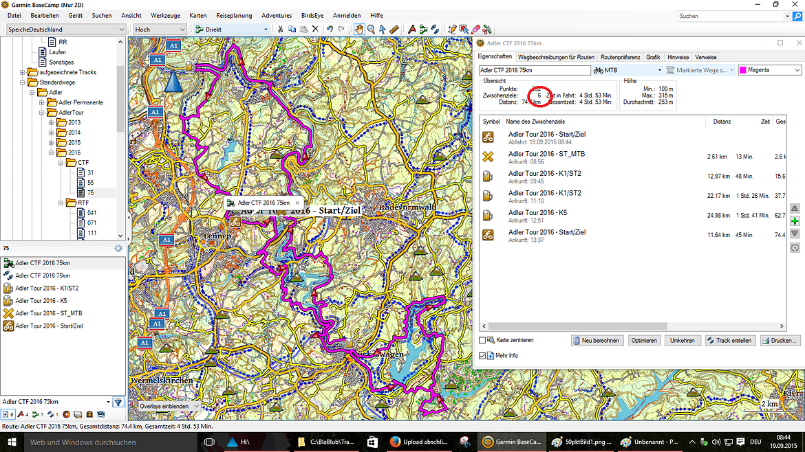Click the Cut scissors icon in toolbar

pos(280,30)
